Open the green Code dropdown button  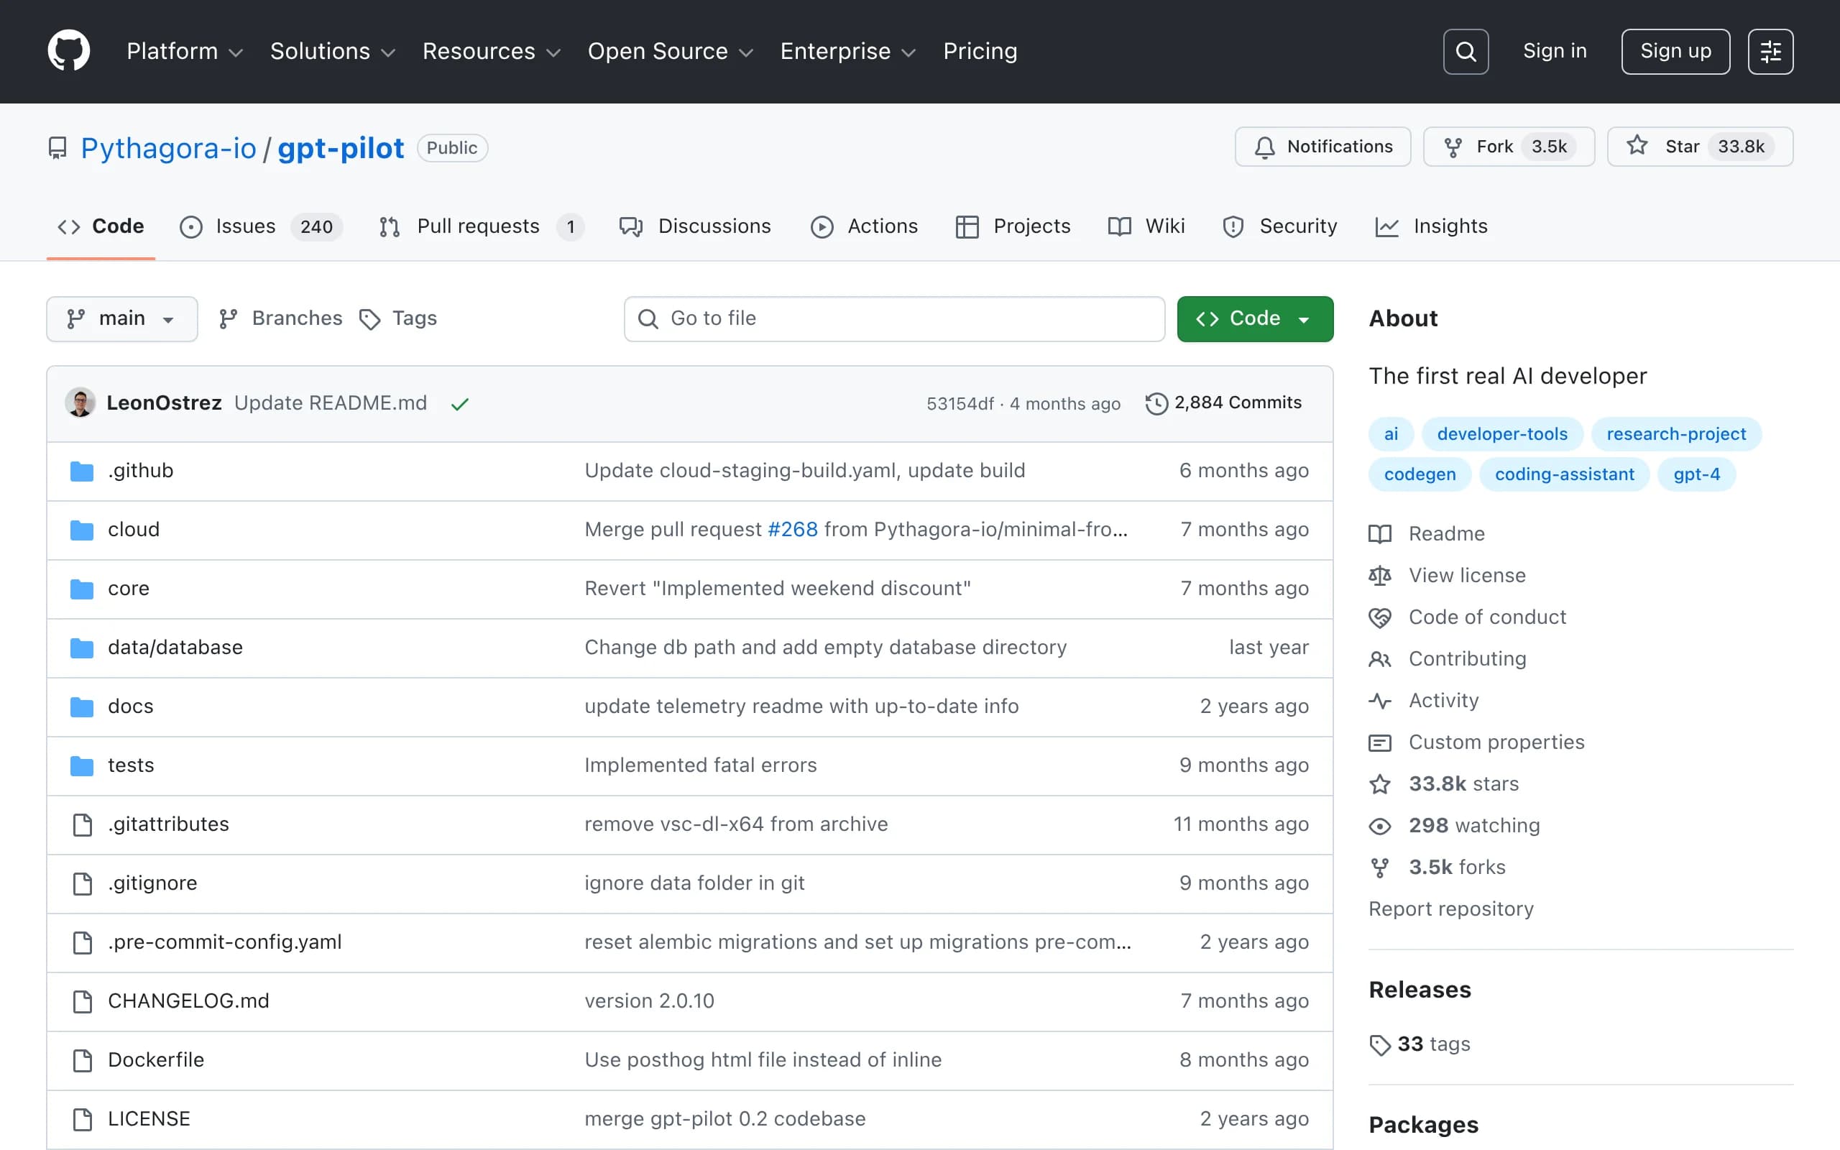tap(1254, 318)
